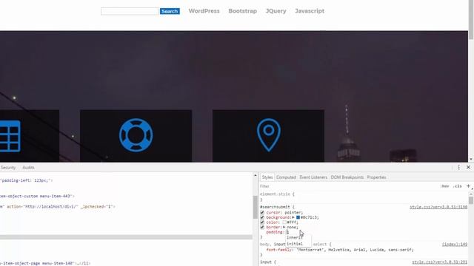Click the element.style rule selector
Screen dimensions: 474x266
coord(275,194)
